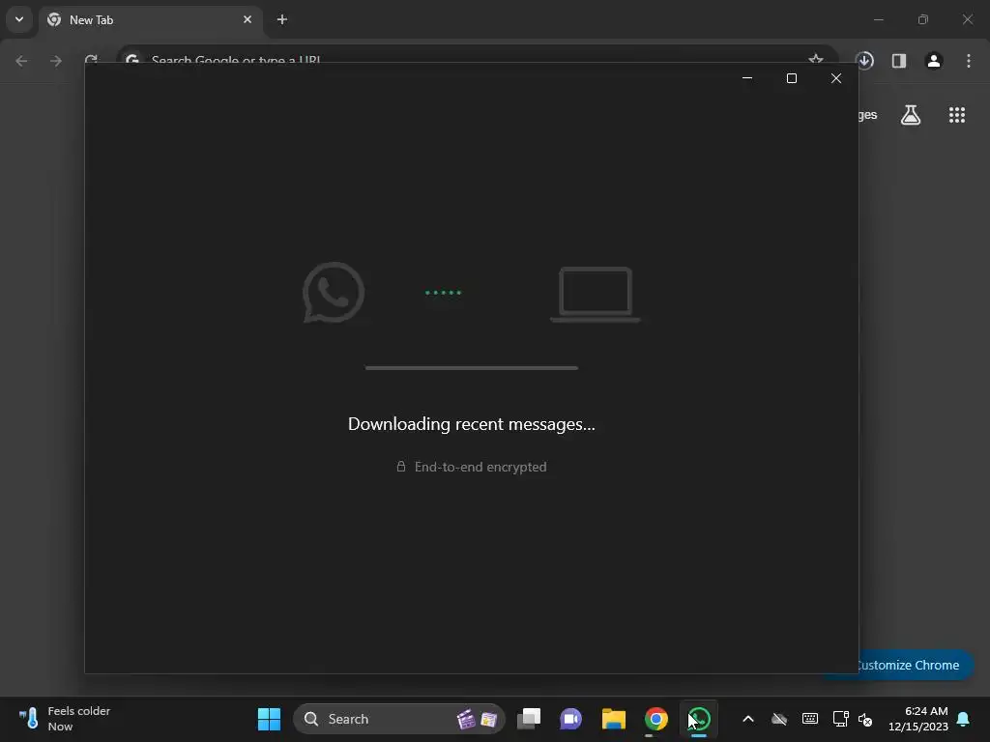The image size is (990, 742).
Task: Open the Chrome profile avatar
Action: 934,61
